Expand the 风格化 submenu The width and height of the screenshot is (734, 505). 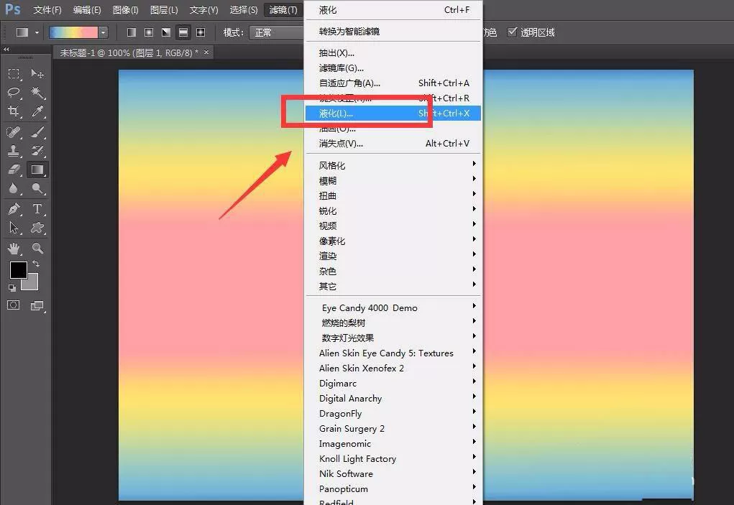393,165
